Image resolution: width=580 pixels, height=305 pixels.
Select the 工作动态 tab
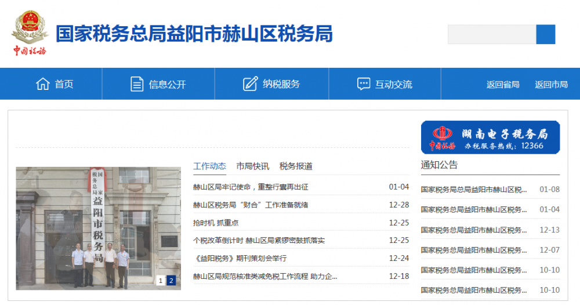(x=209, y=166)
